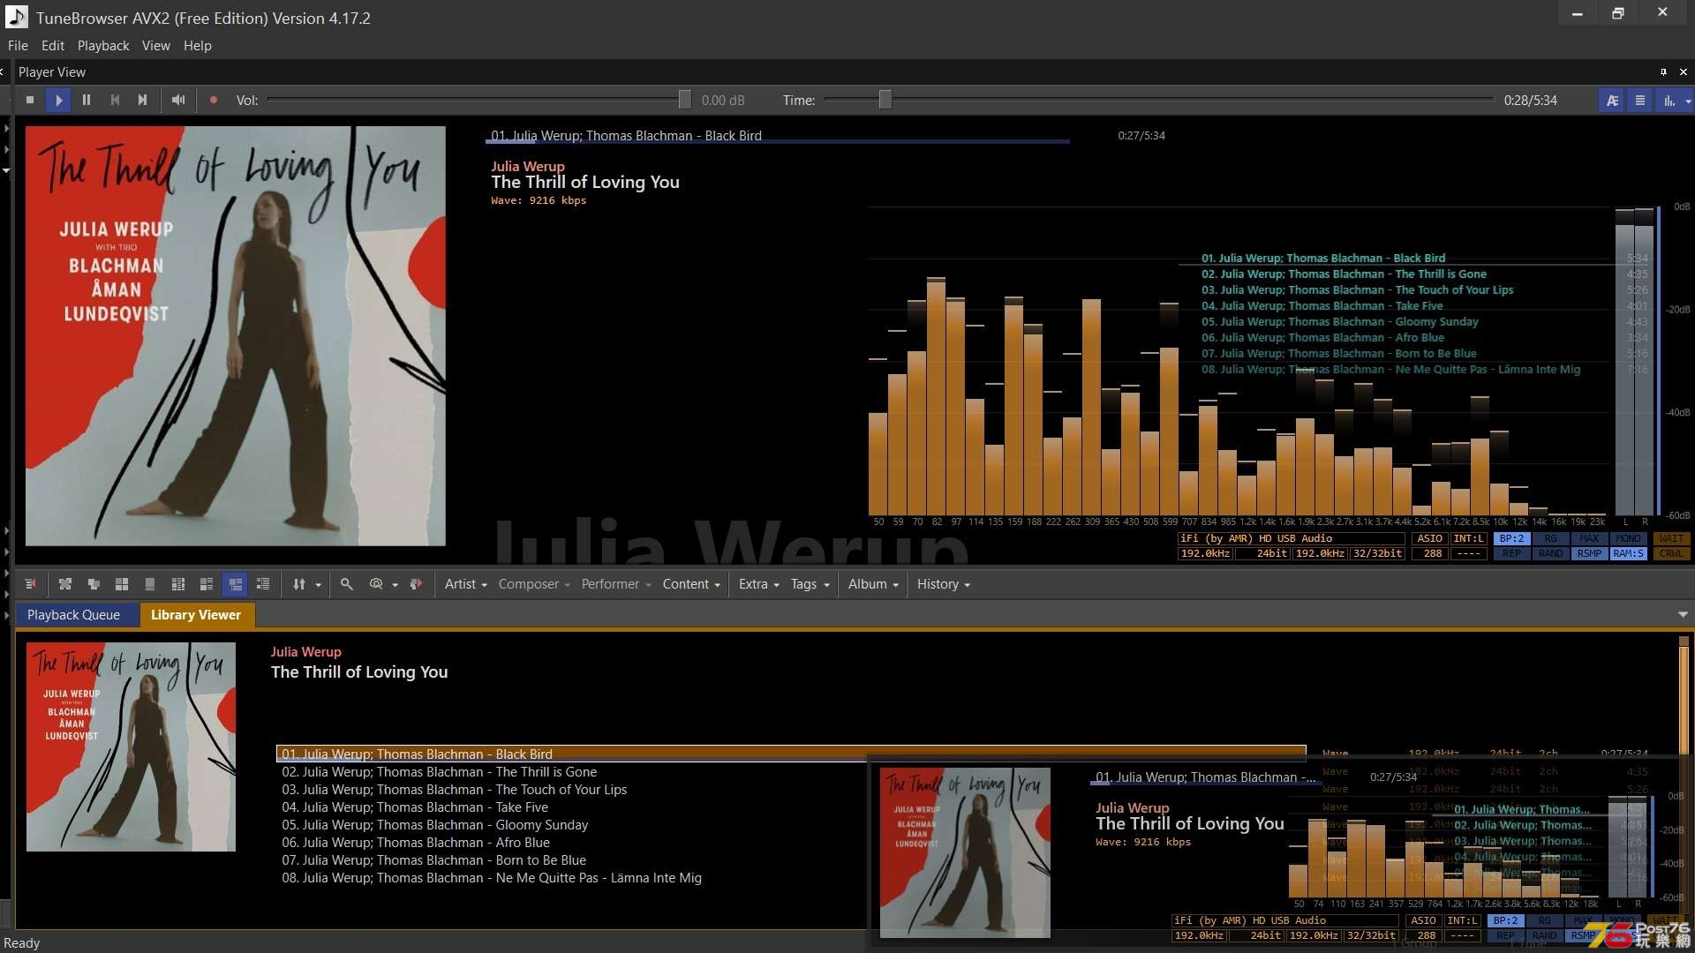Skip to the next track
1695x953 pixels.
tap(142, 100)
